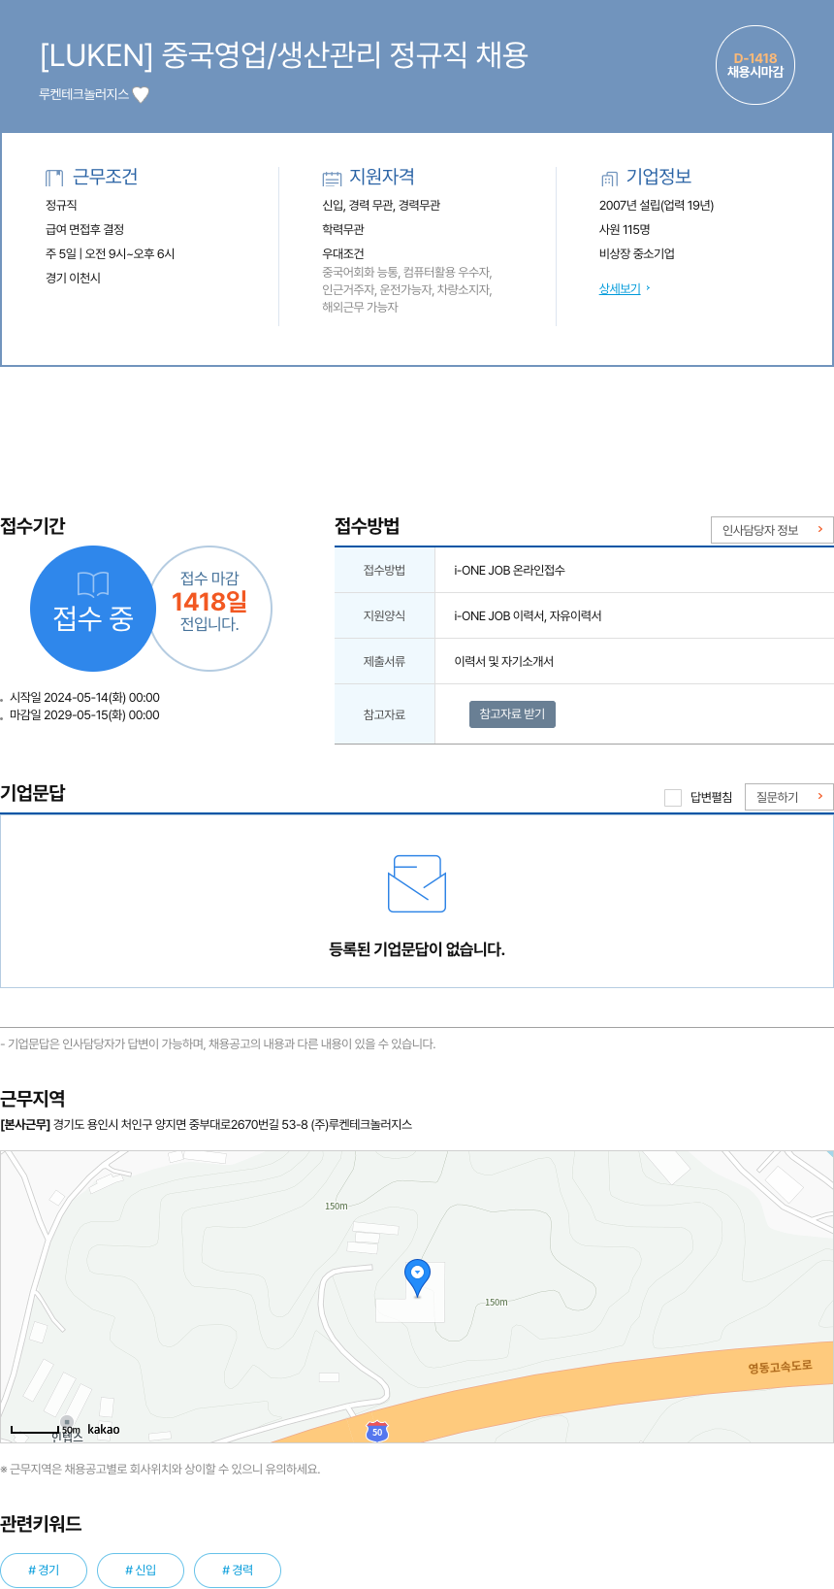Click text 'i-ONE JOB 온라인접수'
The image size is (834, 1589).
pyautogui.click(x=509, y=571)
